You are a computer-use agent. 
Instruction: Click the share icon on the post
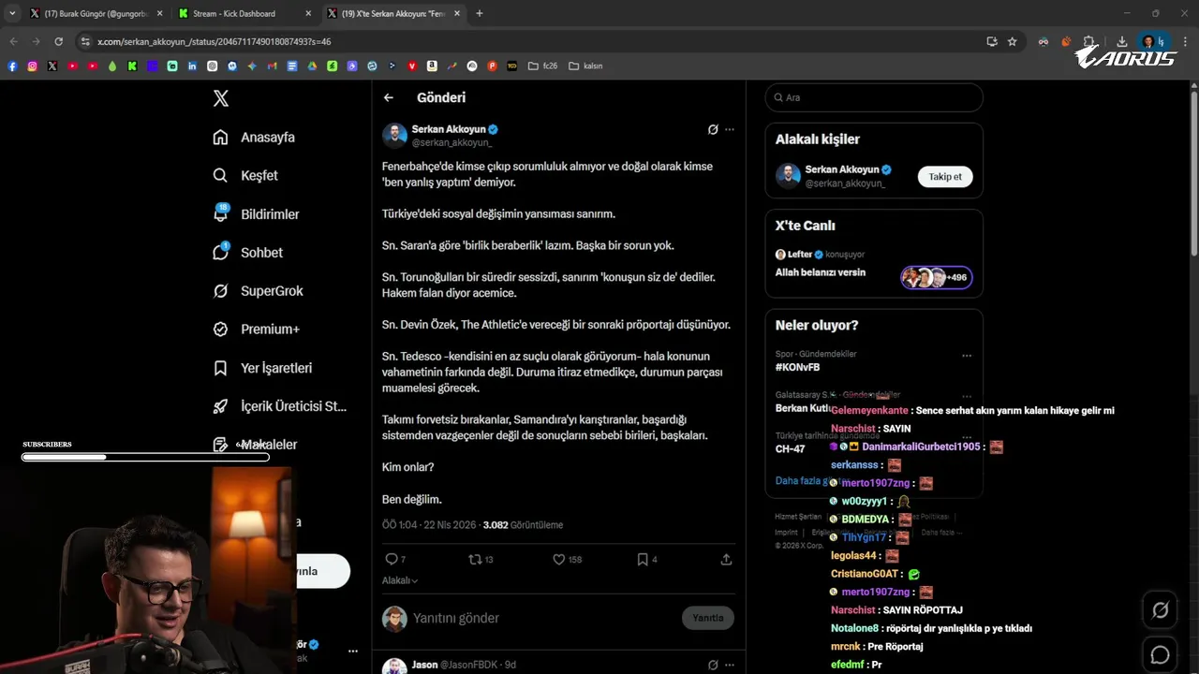726,559
